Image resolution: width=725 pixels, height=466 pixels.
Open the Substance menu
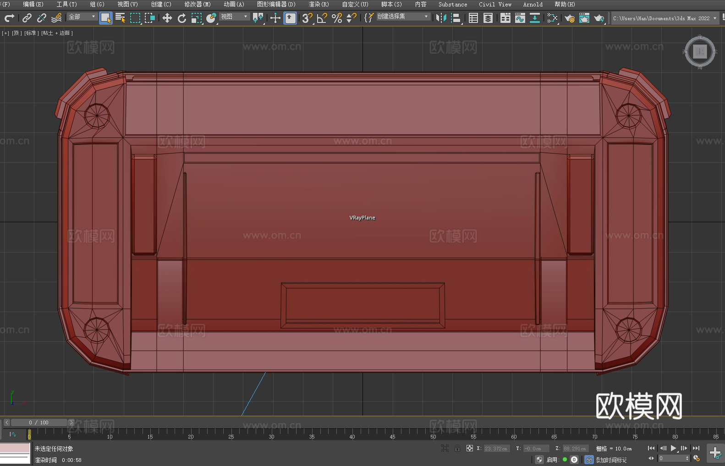click(453, 4)
